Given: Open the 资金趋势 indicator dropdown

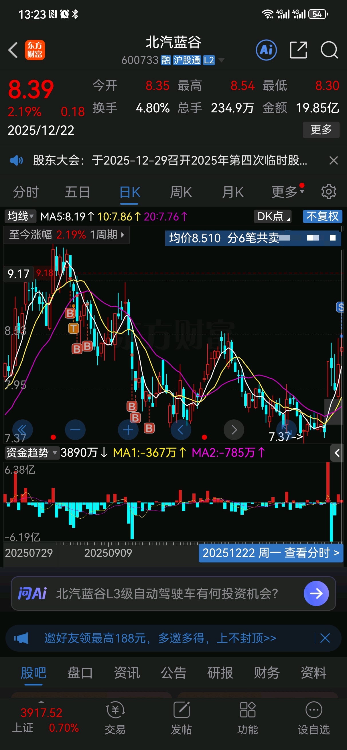Looking at the screenshot, I should (x=32, y=453).
